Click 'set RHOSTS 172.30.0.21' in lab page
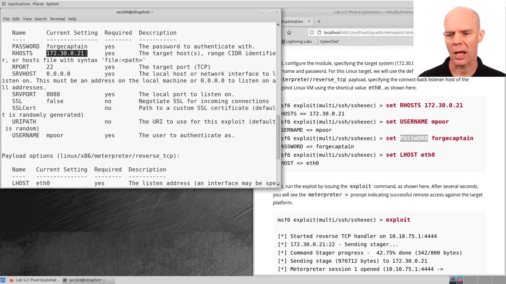 point(424,105)
